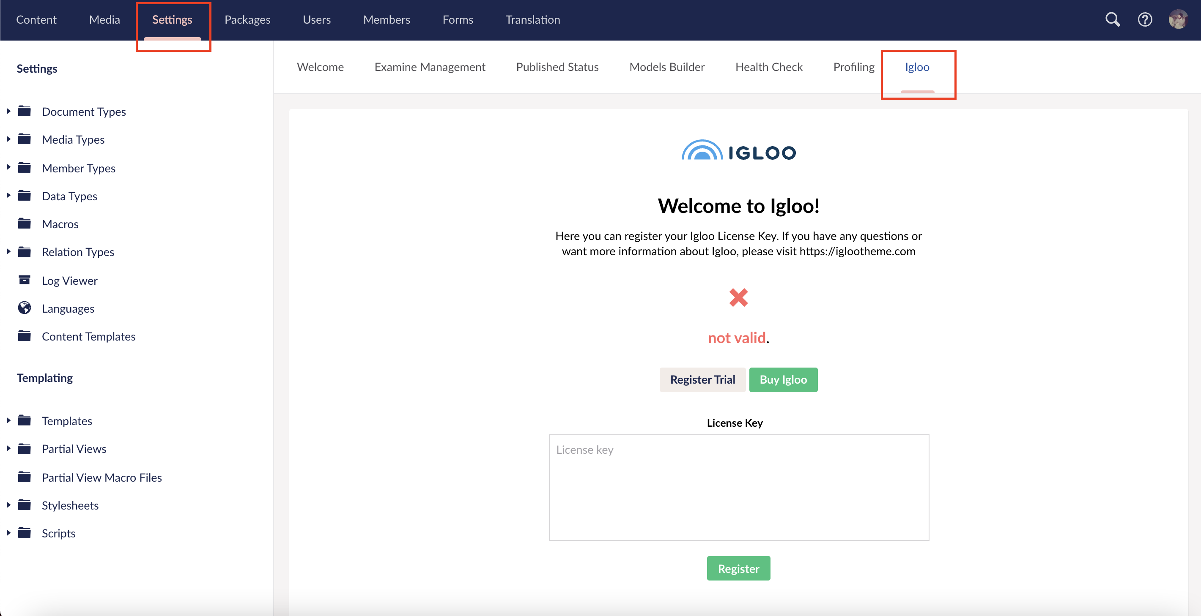Switch to the Health Check tab
Viewport: 1201px width, 616px height.
click(768, 67)
